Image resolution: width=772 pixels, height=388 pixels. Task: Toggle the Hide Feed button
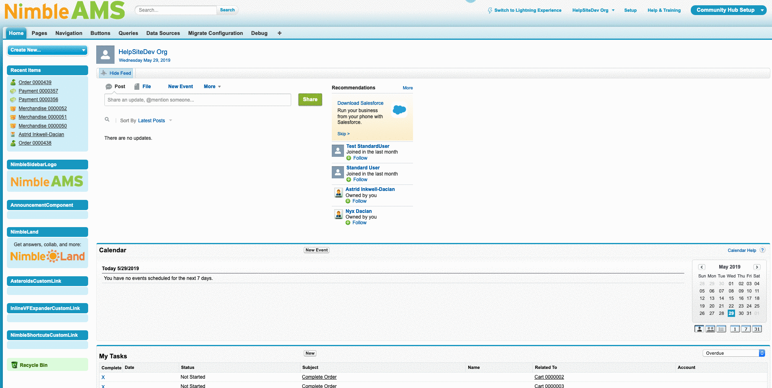tap(116, 73)
